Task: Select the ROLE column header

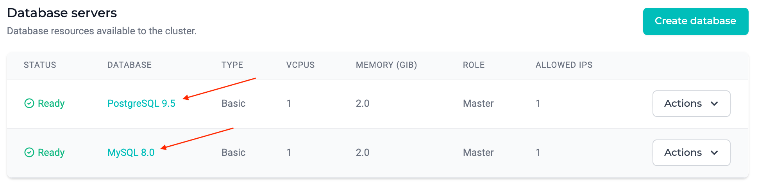Action: coord(474,65)
